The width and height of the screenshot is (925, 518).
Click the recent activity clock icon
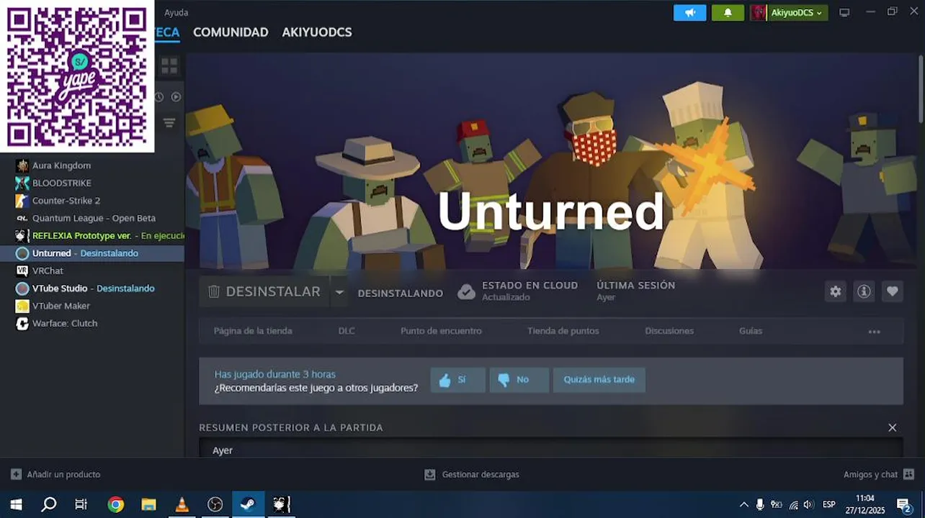pyautogui.click(x=159, y=96)
